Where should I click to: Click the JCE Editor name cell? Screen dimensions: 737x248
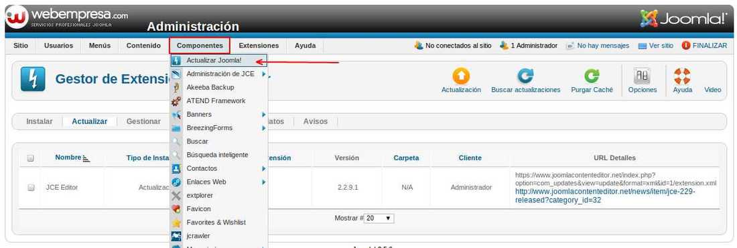[62, 187]
